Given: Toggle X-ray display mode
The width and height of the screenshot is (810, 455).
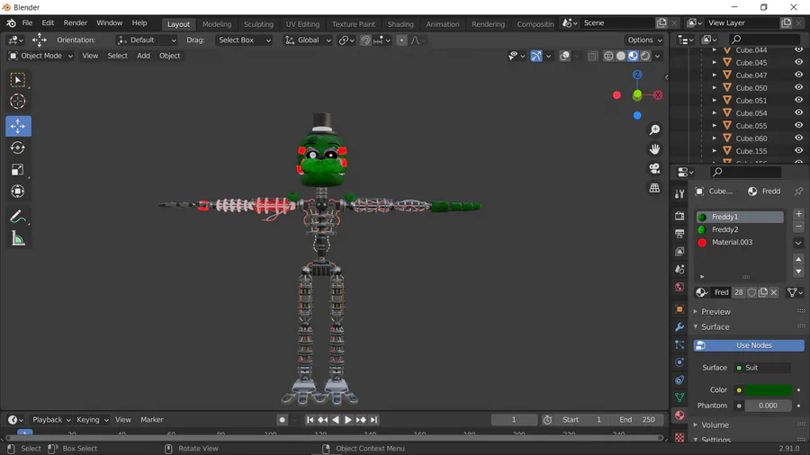Looking at the screenshot, I should tap(592, 56).
